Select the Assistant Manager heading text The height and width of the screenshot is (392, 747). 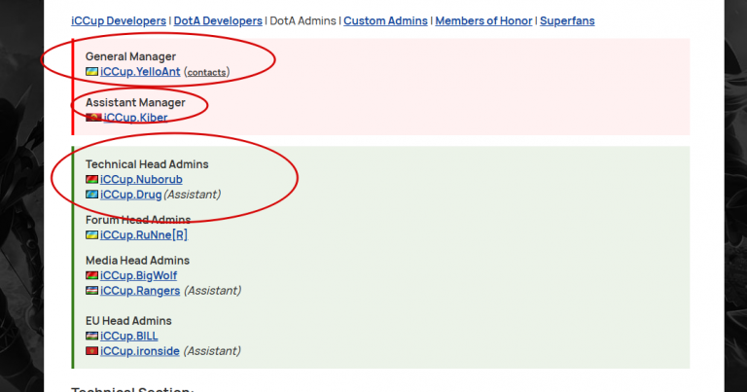pyautogui.click(x=135, y=102)
